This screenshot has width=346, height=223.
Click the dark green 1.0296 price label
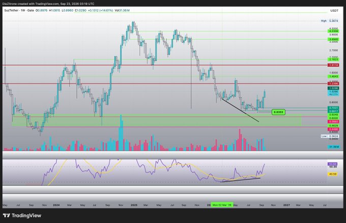333,88
